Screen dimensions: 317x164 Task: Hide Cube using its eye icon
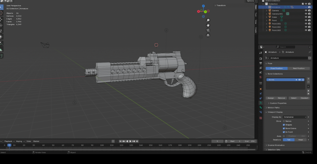tap(306, 17)
